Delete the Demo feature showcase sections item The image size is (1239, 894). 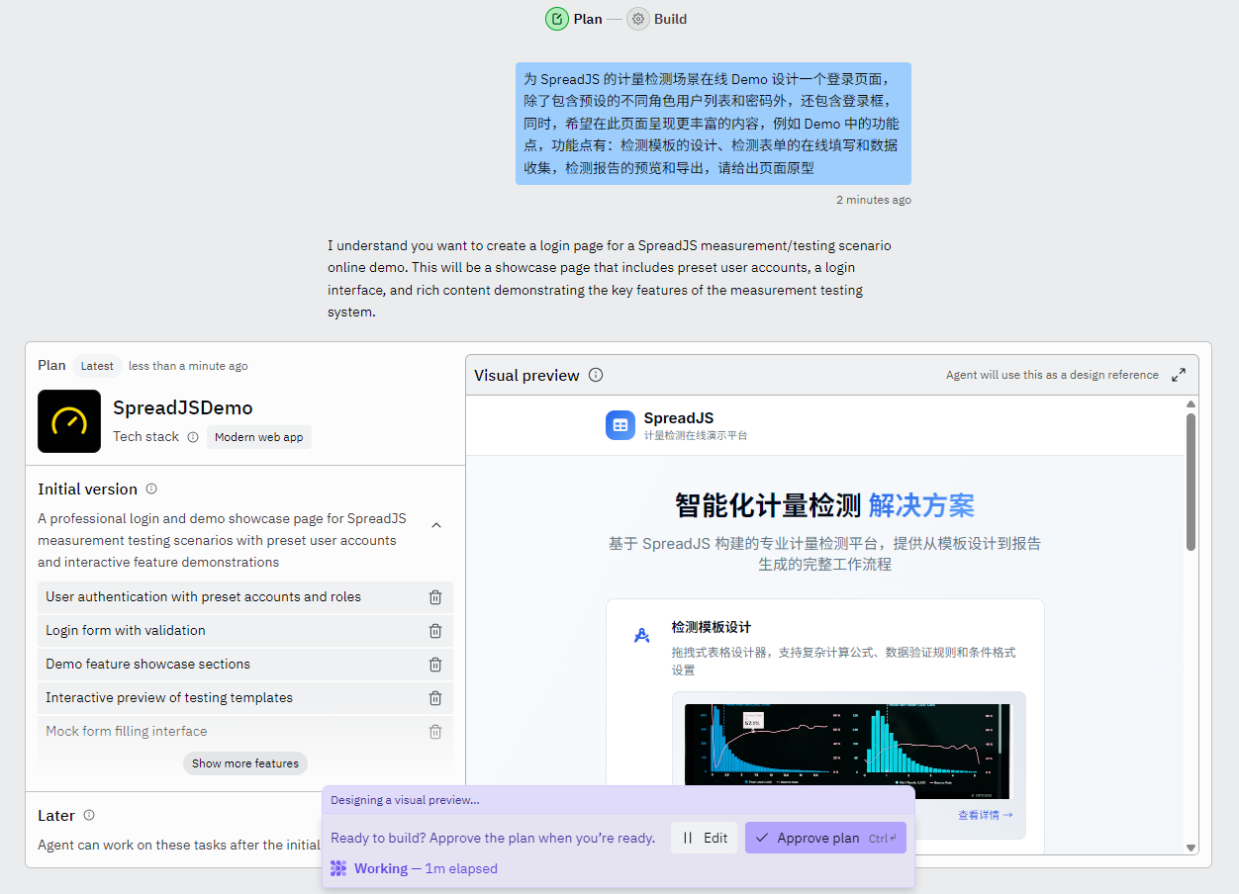435,665
